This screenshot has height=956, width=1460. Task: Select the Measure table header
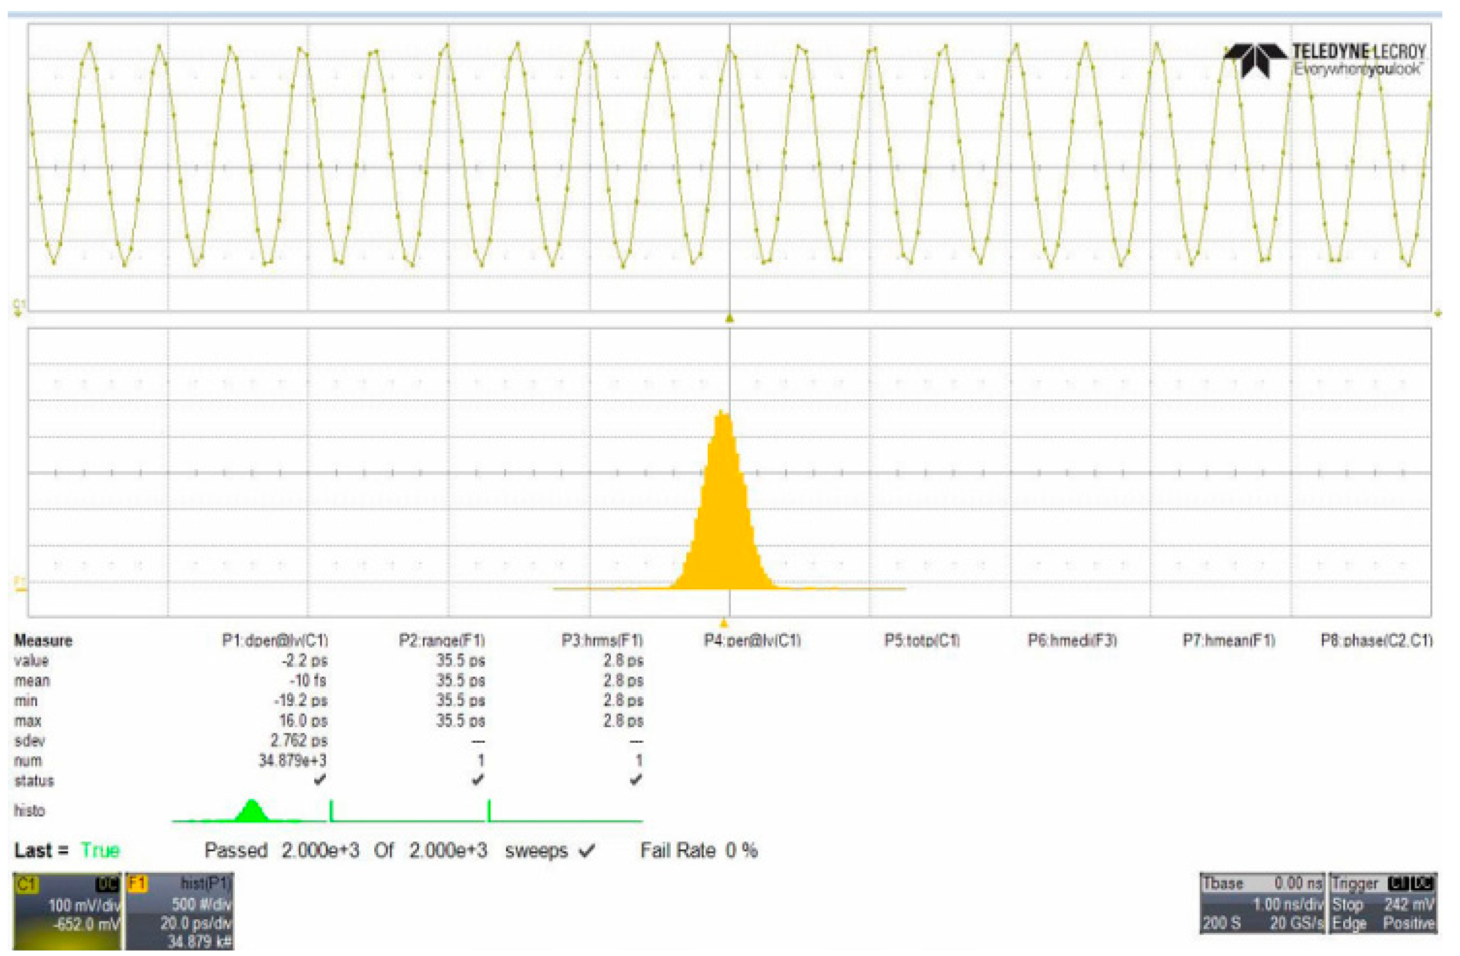tap(42, 641)
